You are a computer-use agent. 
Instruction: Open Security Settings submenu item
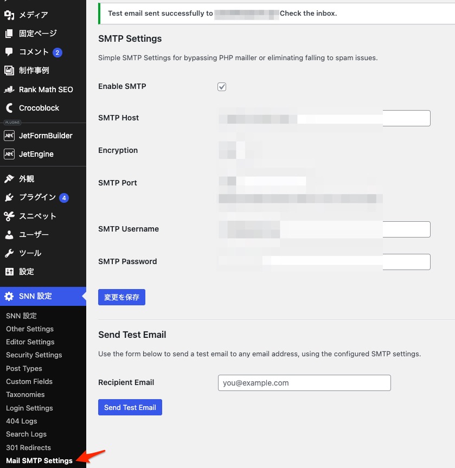pos(34,355)
